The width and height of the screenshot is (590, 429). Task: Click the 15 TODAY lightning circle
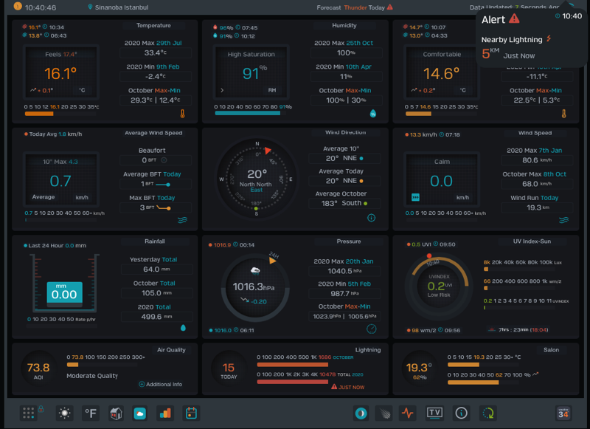(x=229, y=369)
